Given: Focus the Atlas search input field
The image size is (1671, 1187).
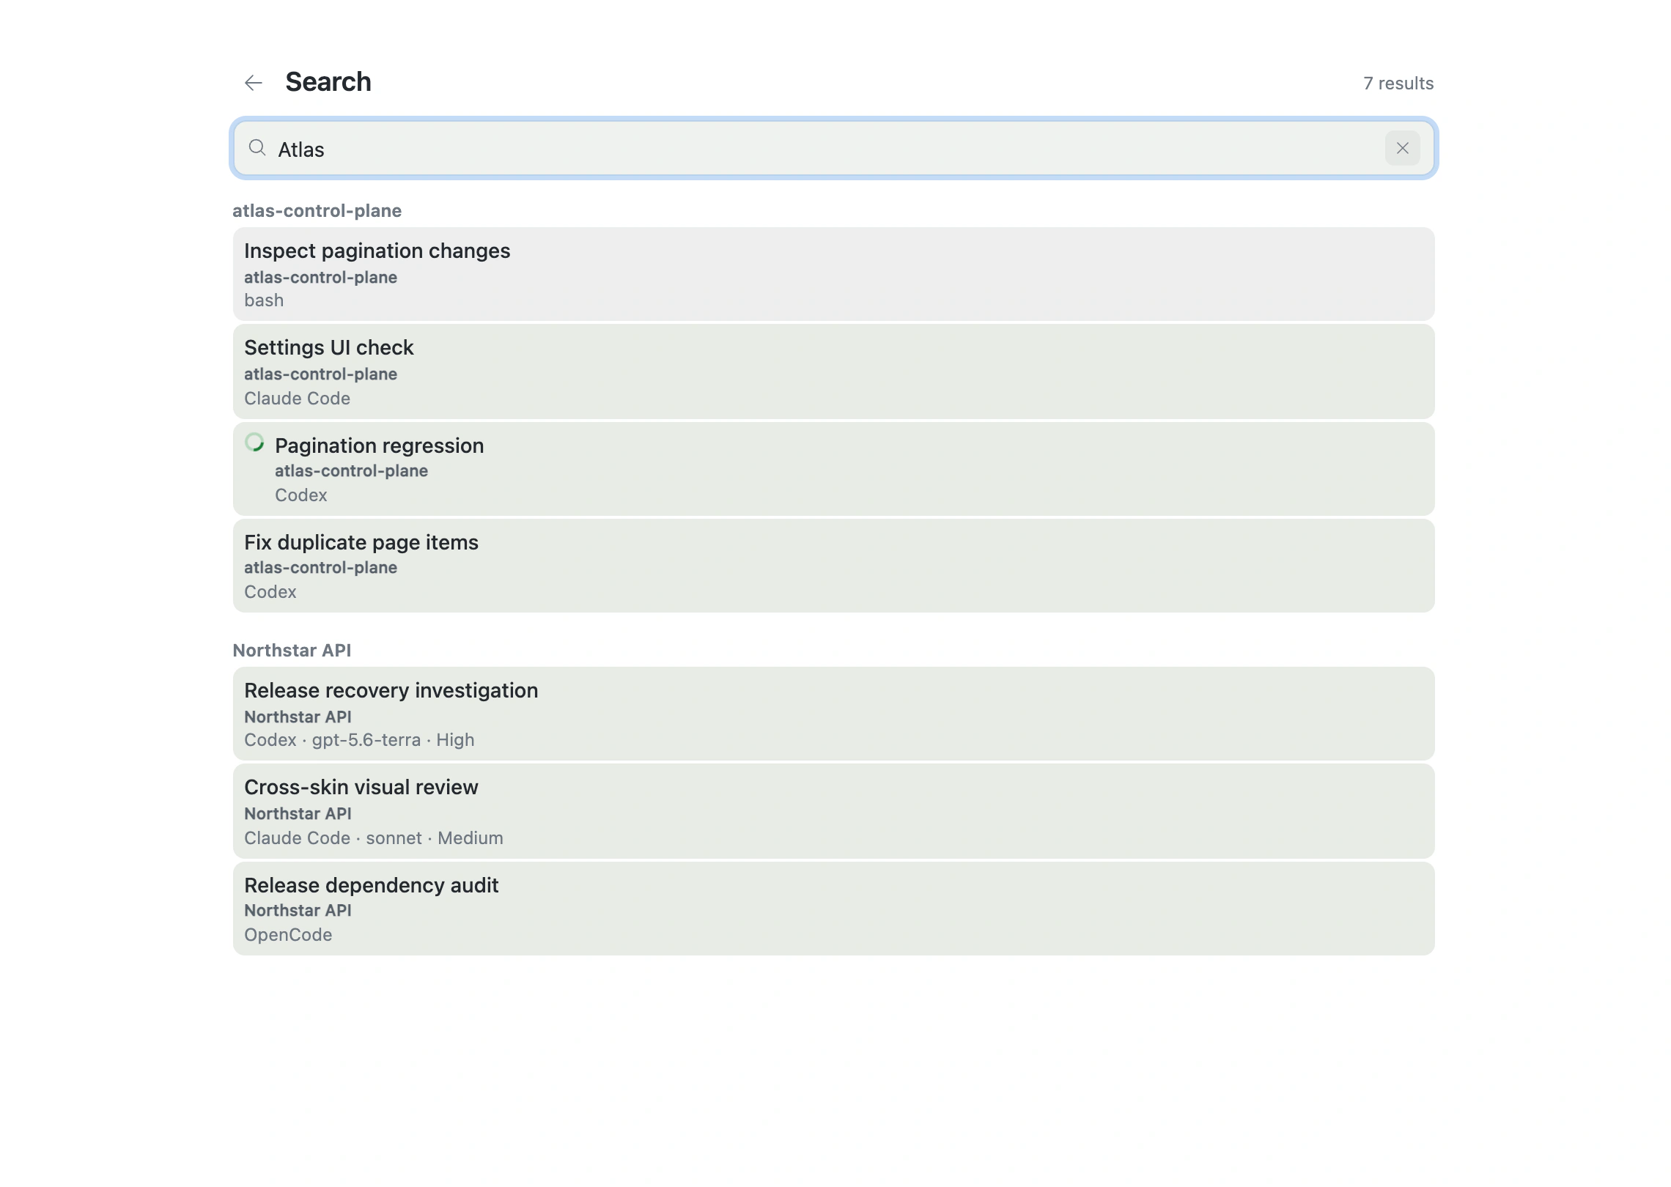Looking at the screenshot, I should pyautogui.click(x=833, y=148).
